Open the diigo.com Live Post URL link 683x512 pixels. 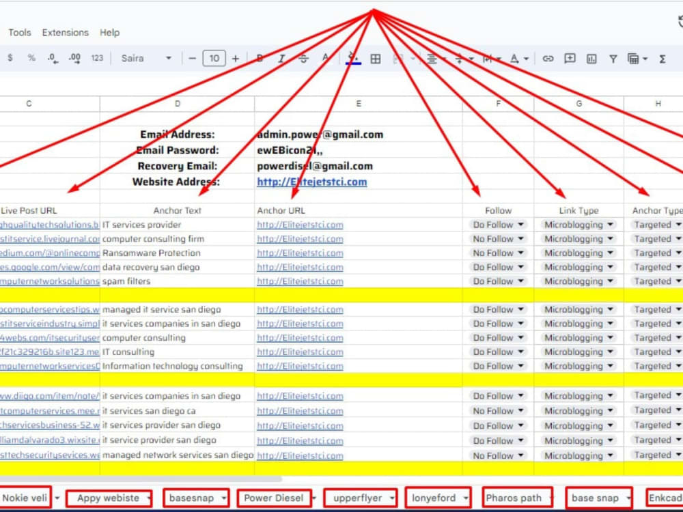click(50, 396)
